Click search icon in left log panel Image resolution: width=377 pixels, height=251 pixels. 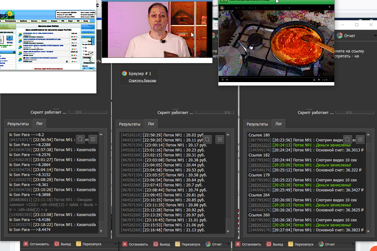pyautogui.click(x=80, y=139)
